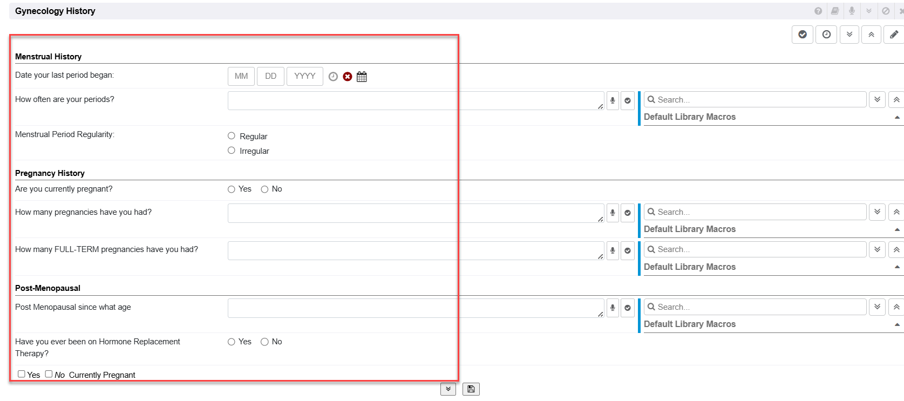Click checkmark button next to Post Menopausal age field
Screen dimensions: 904x401
pos(628,308)
